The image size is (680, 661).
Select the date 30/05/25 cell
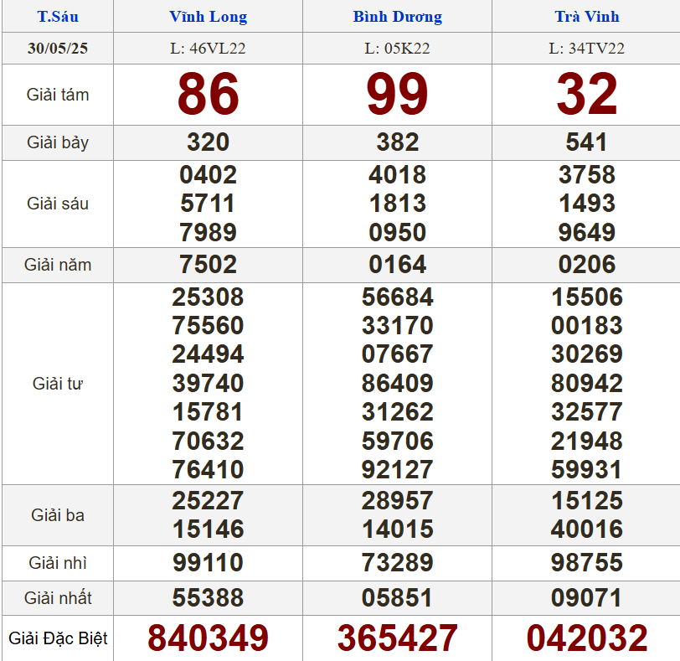[57, 49]
